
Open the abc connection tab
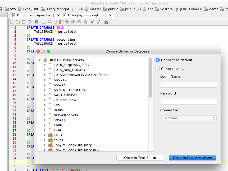click(x=148, y=9)
